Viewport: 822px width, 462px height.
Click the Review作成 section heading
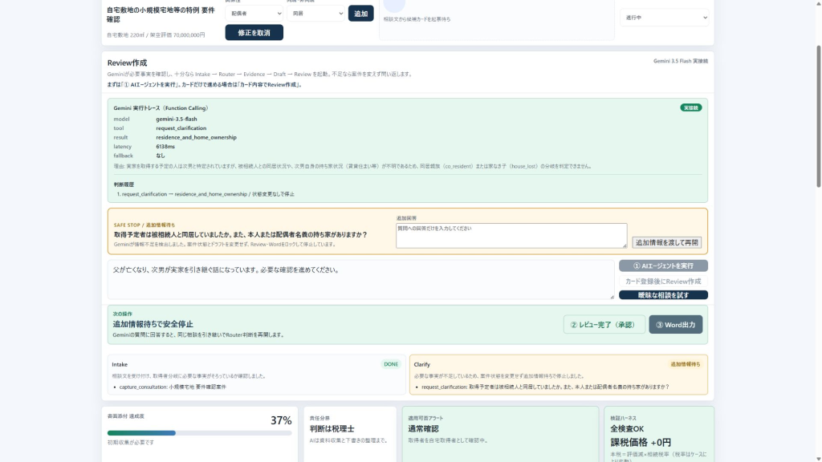[127, 63]
